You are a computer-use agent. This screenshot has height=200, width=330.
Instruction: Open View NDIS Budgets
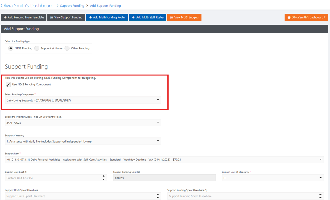coord(184,17)
